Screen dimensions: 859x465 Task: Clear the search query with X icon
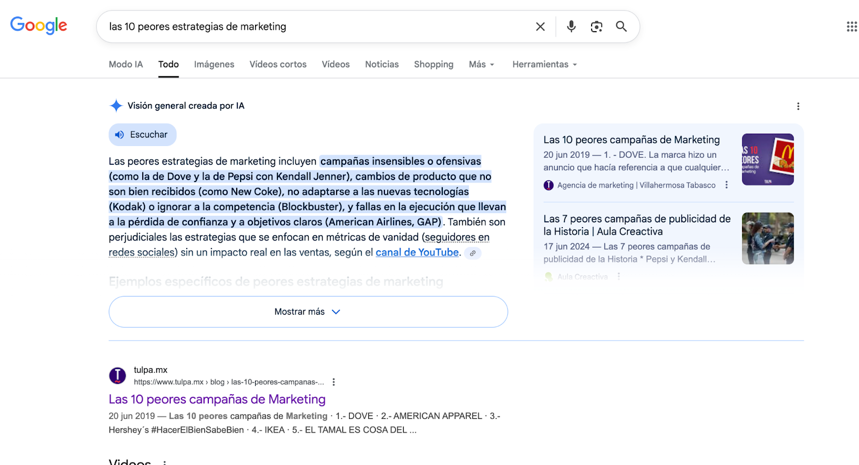click(x=540, y=27)
